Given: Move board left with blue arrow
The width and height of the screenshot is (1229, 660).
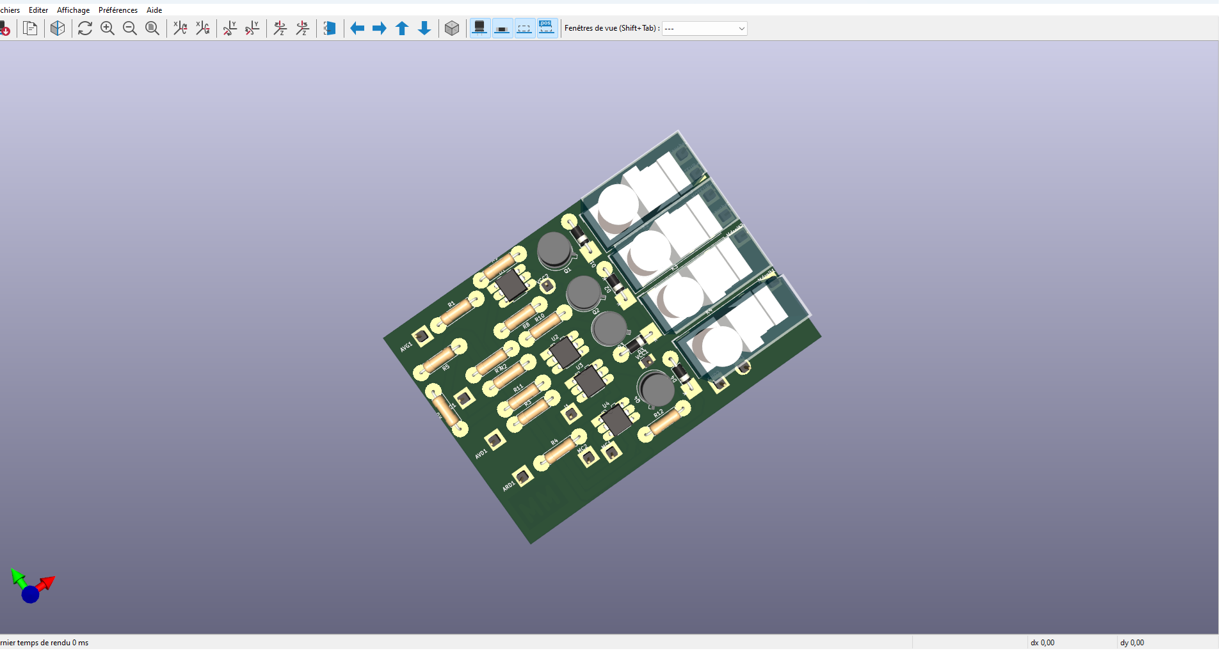Looking at the screenshot, I should click(x=357, y=29).
